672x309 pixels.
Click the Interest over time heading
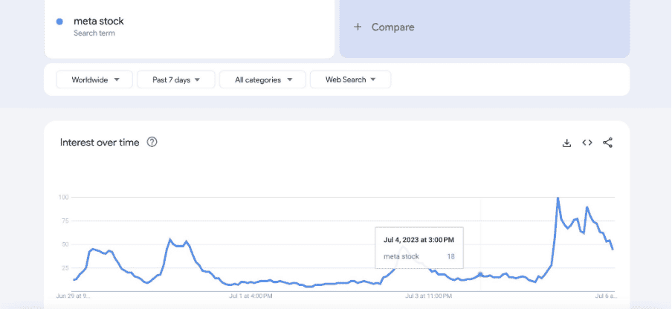pyautogui.click(x=100, y=143)
